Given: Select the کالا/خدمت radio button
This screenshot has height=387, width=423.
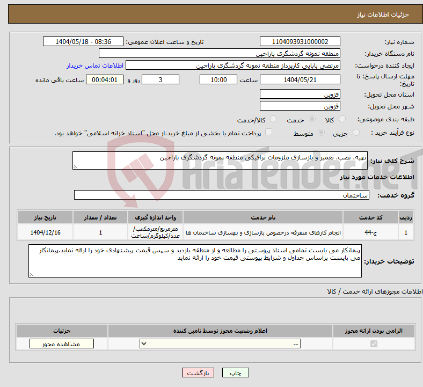Looking at the screenshot, I should click(273, 119).
